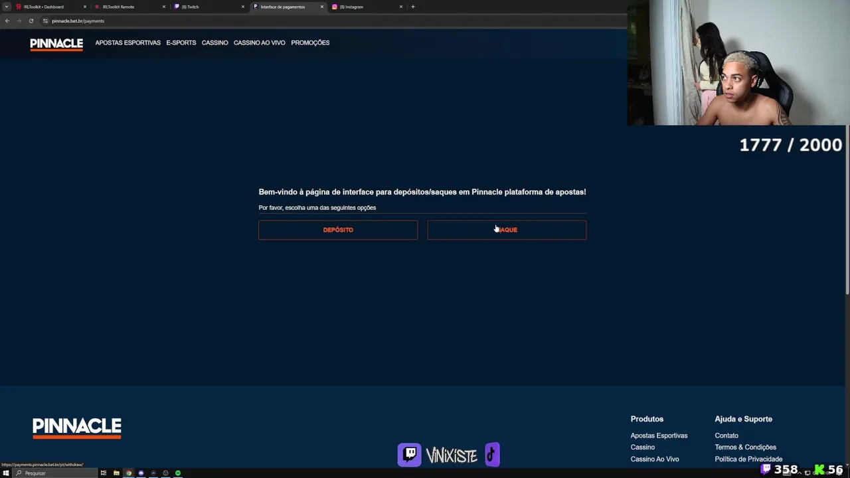Click the page vertical scrollbar

[x=847, y=210]
